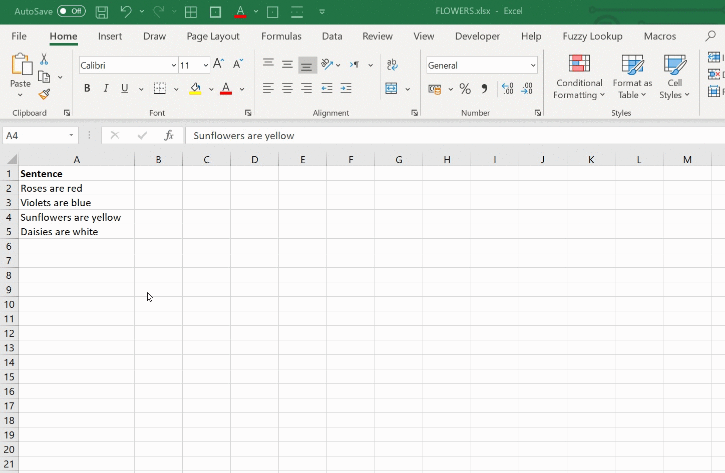Click the Insert Function fx icon
The width and height of the screenshot is (725, 473).
(x=169, y=135)
